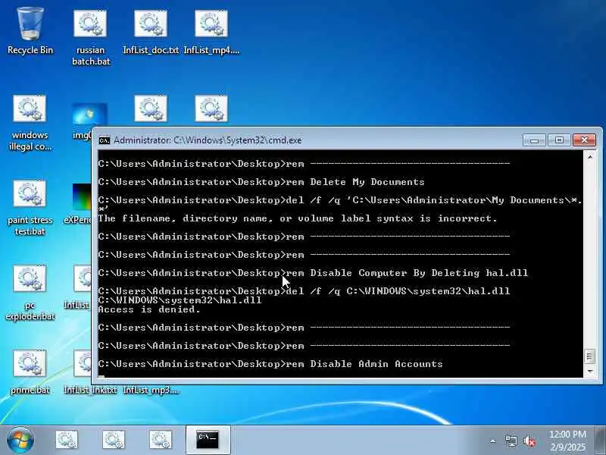Viewport: 606px width, 455px height.
Task: Click the 'Access is denied.' output line
Action: pyautogui.click(x=149, y=309)
